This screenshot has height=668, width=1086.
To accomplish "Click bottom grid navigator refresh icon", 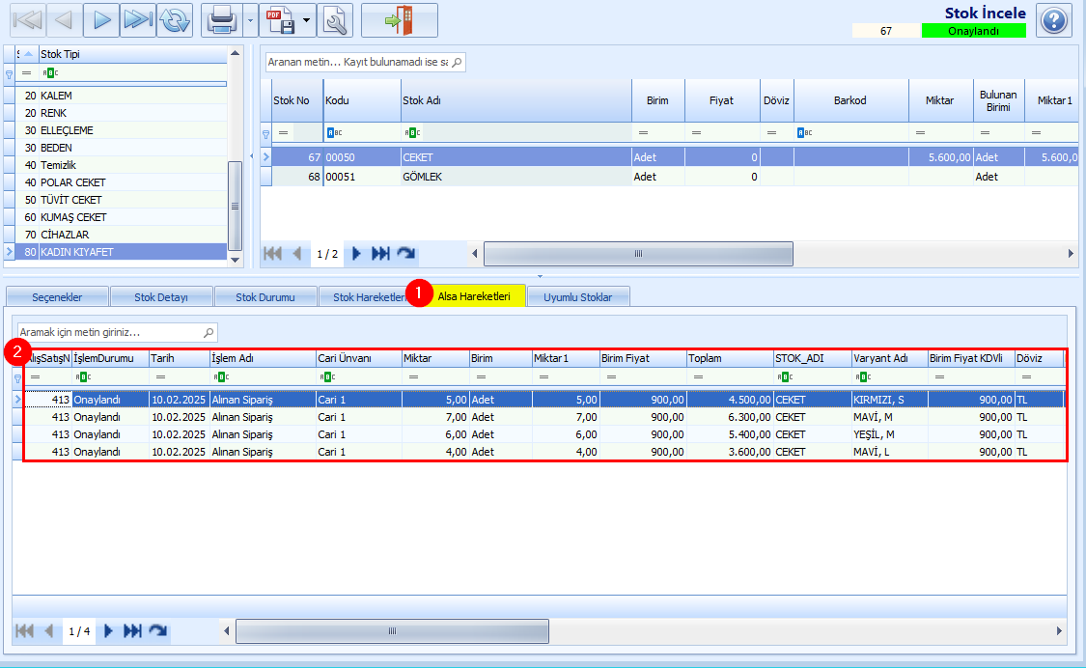I will tap(158, 630).
